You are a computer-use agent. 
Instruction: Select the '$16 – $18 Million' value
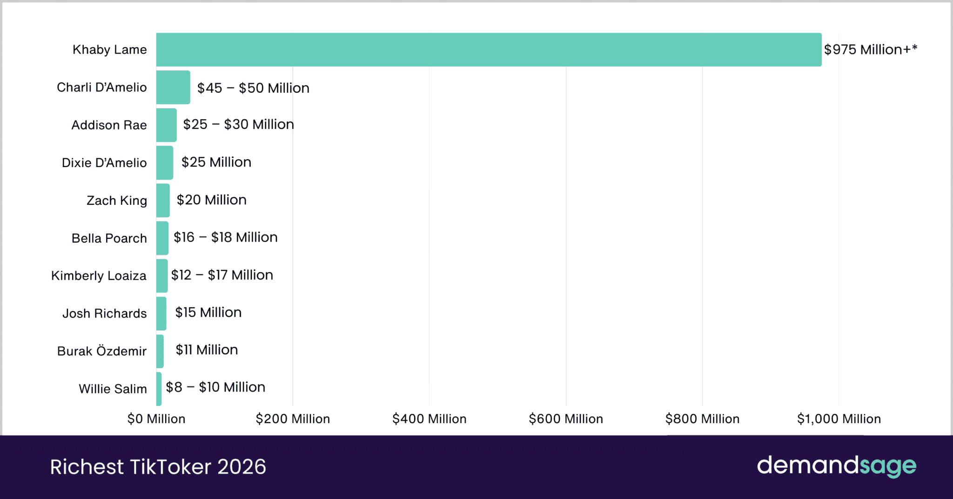(x=226, y=237)
